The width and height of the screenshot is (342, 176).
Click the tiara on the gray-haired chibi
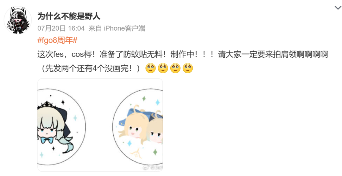[x=47, y=105]
